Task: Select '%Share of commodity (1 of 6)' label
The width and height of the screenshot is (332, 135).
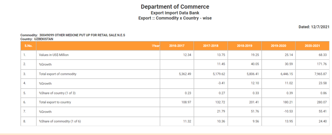Action: 61,121
